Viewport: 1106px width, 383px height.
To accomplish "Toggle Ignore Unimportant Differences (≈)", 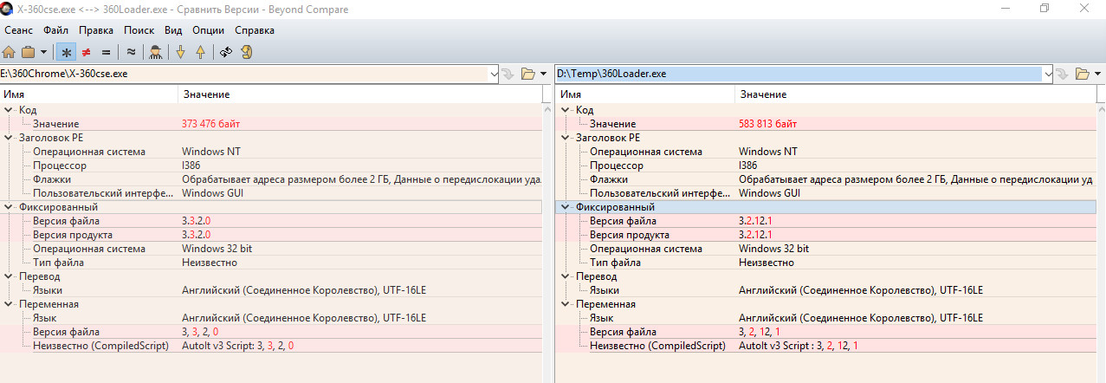I will click(x=131, y=52).
